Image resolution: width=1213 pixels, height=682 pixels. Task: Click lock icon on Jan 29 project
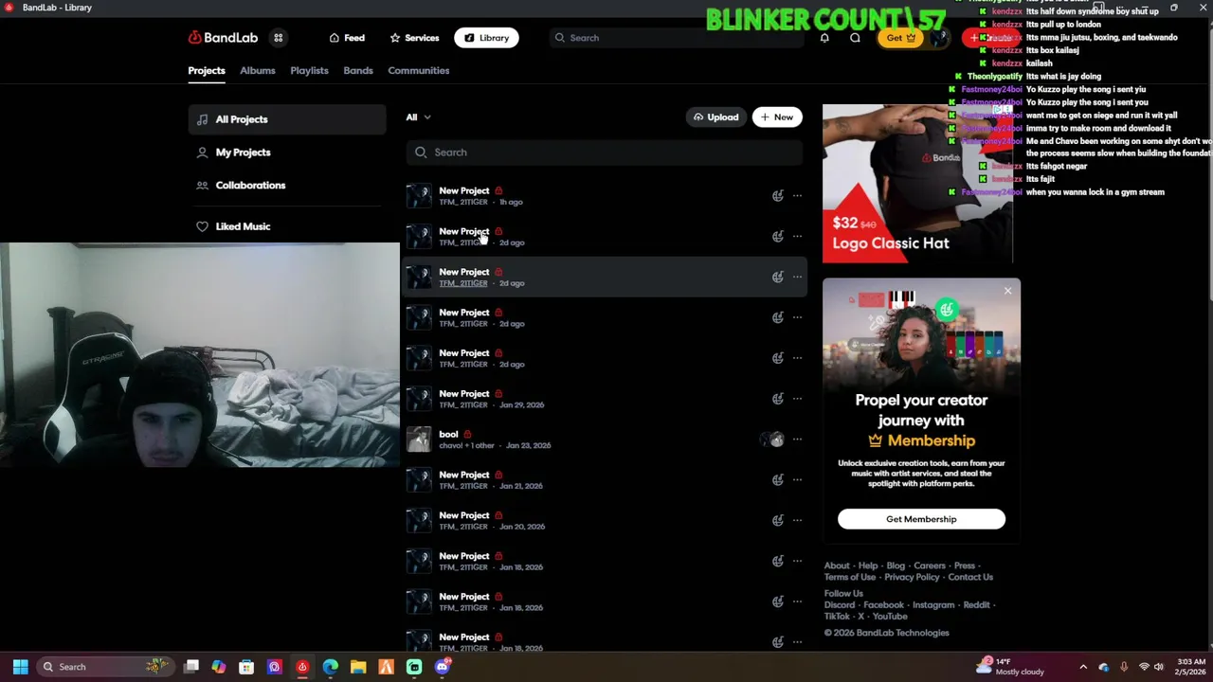tap(498, 394)
